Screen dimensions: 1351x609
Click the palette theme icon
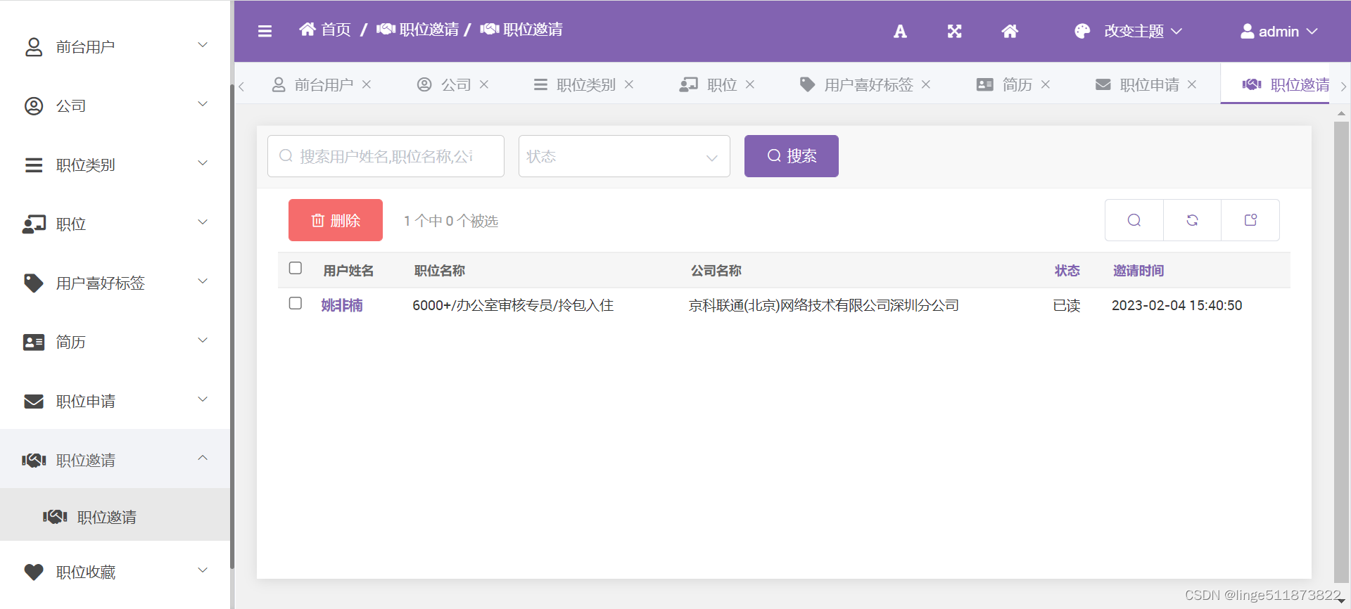pos(1082,31)
